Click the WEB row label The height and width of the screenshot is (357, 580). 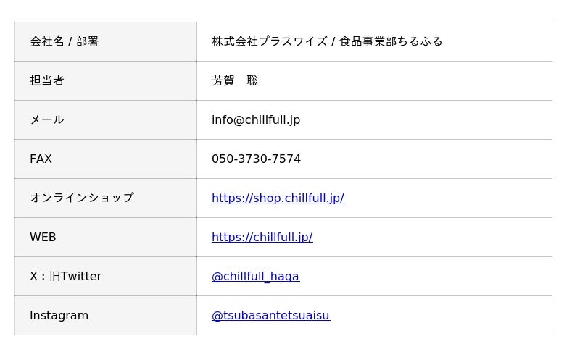(43, 237)
